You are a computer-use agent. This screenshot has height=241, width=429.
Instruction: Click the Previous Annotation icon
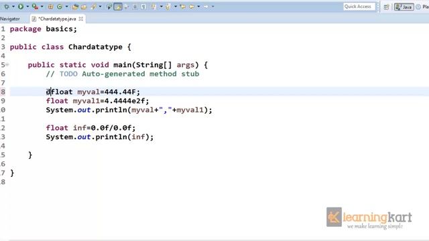(x=168, y=7)
